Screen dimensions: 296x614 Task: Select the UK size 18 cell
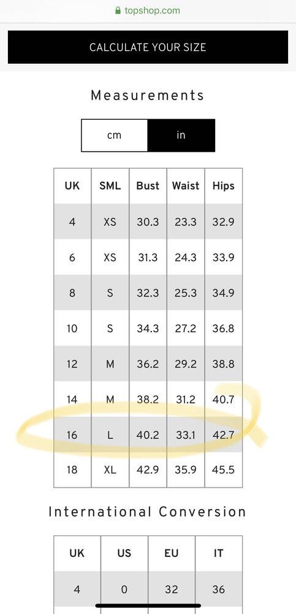72,470
